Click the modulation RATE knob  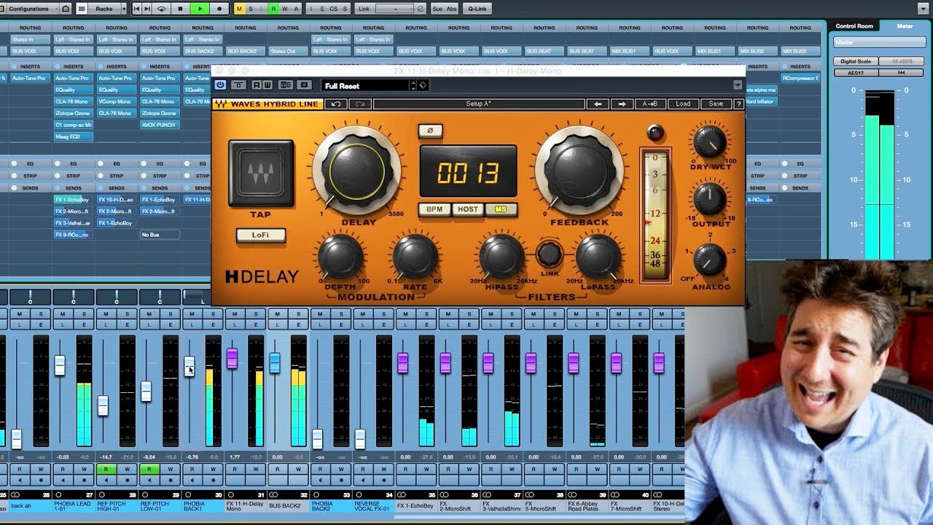415,257
